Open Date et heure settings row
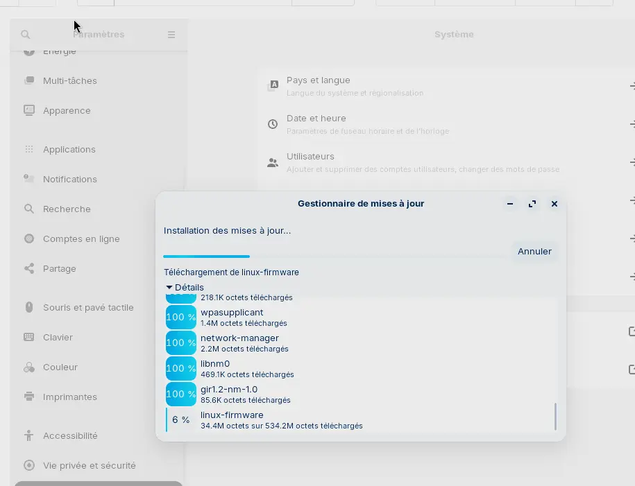The image size is (635, 486). (444, 124)
